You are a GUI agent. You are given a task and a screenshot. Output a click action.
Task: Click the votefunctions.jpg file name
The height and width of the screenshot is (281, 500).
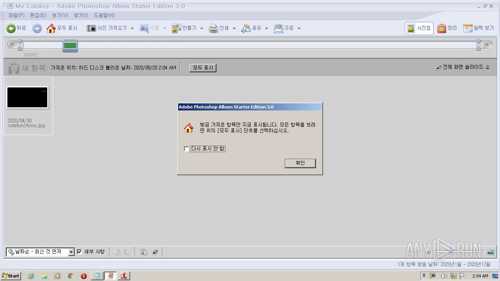pyautogui.click(x=26, y=126)
